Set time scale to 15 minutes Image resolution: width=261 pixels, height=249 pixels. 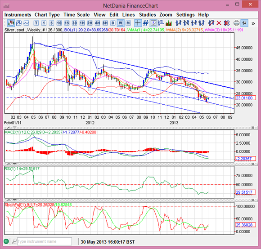(x=67, y=23)
